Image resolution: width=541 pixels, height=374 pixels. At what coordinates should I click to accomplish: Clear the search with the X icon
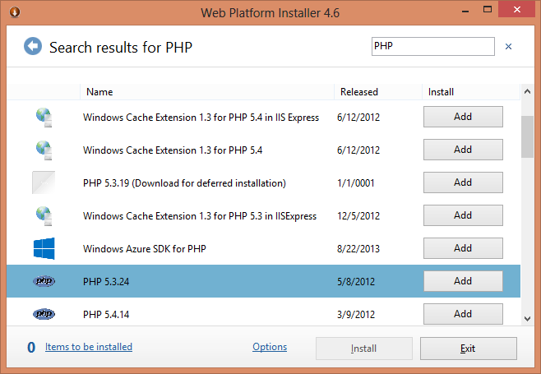coord(508,47)
